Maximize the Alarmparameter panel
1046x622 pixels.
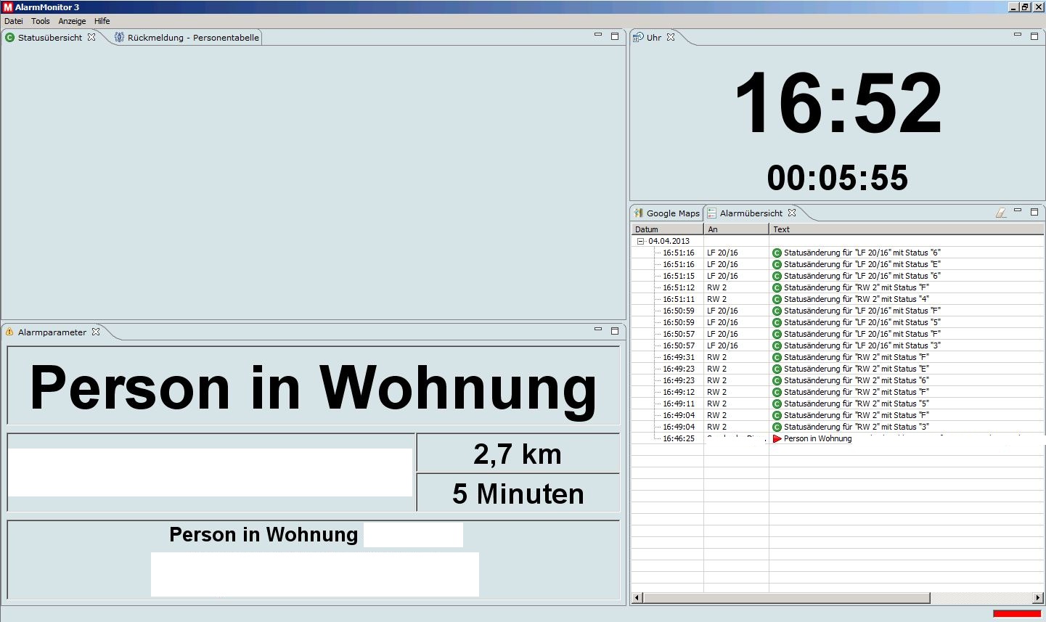(615, 331)
